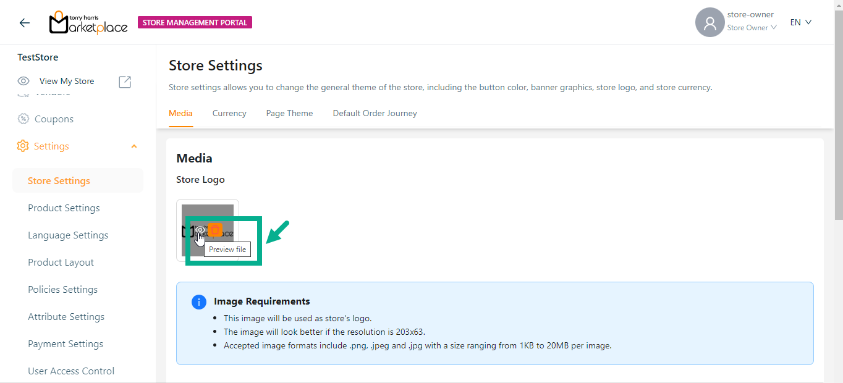Preview the store logo file

point(200,230)
